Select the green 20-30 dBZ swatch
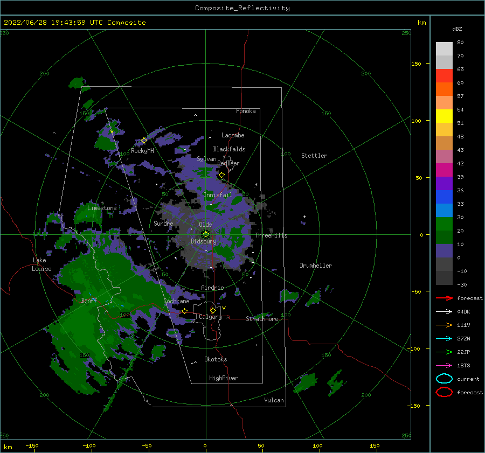This screenshot has width=485, height=453. [444, 224]
